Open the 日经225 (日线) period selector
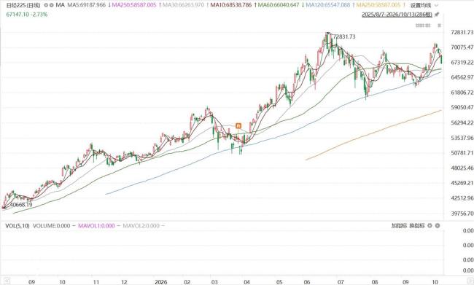Viewport: 474px width, 285px height. tap(23, 5)
